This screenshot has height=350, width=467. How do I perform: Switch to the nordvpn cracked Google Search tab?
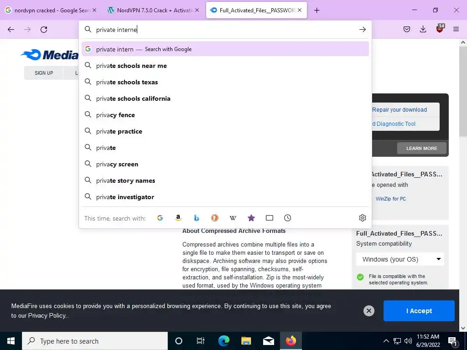coord(51,10)
